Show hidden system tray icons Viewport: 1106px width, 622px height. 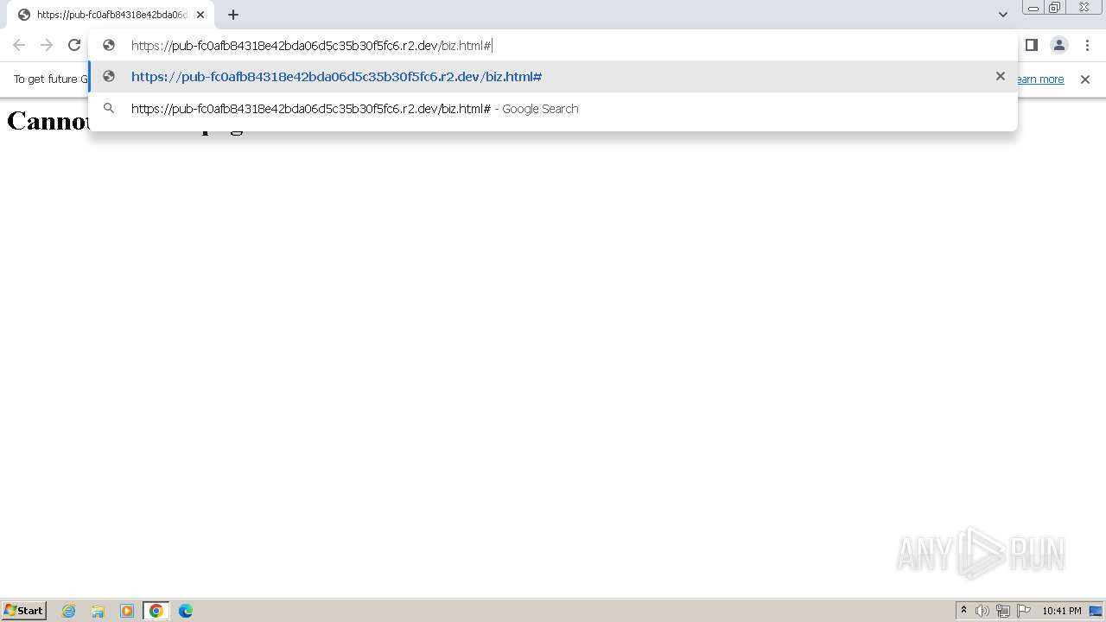(x=964, y=611)
